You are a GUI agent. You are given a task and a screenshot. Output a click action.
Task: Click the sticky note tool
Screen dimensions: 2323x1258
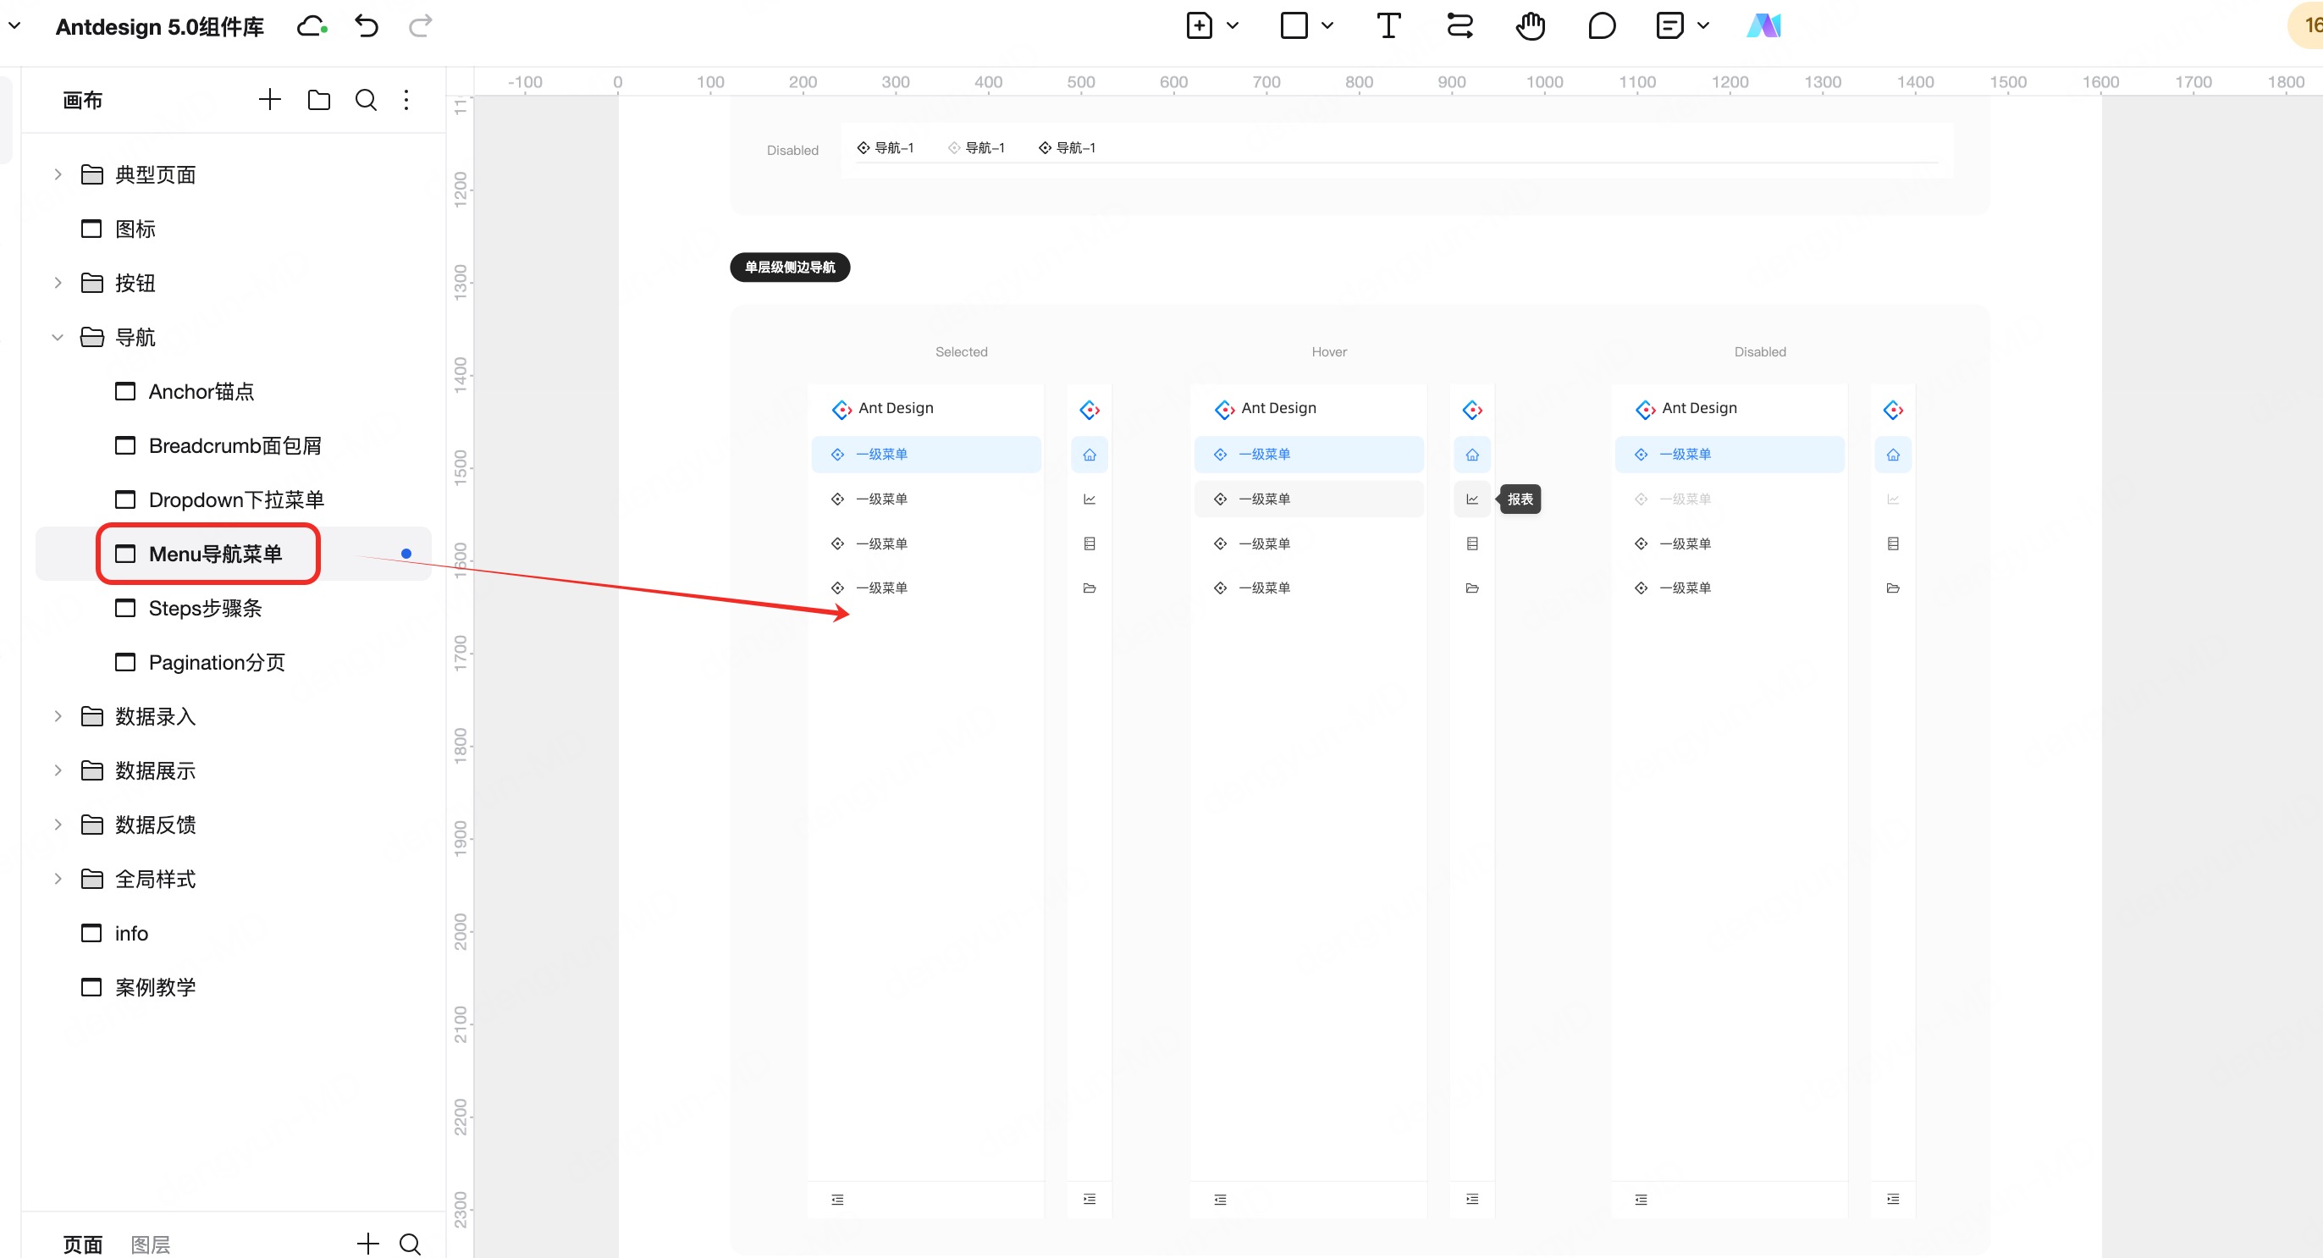click(1670, 25)
